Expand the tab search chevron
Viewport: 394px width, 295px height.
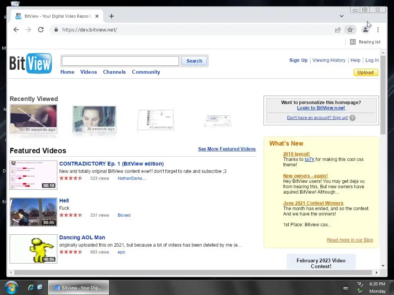[x=342, y=16]
